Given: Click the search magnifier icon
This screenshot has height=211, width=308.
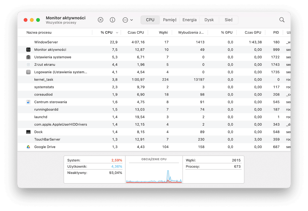Looking at the screenshot, I should coord(282,20).
